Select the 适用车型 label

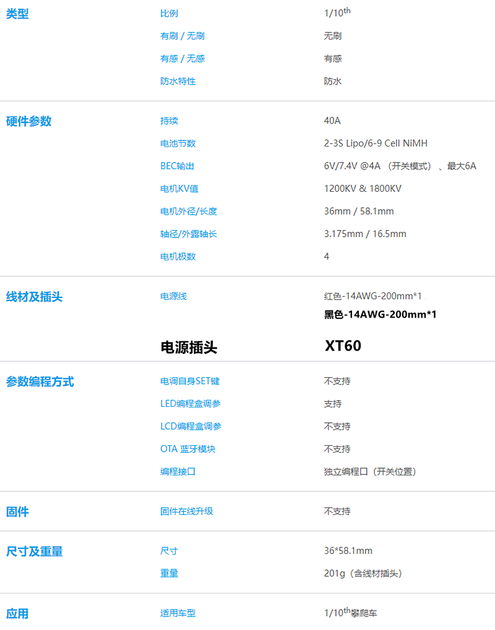[178, 613]
